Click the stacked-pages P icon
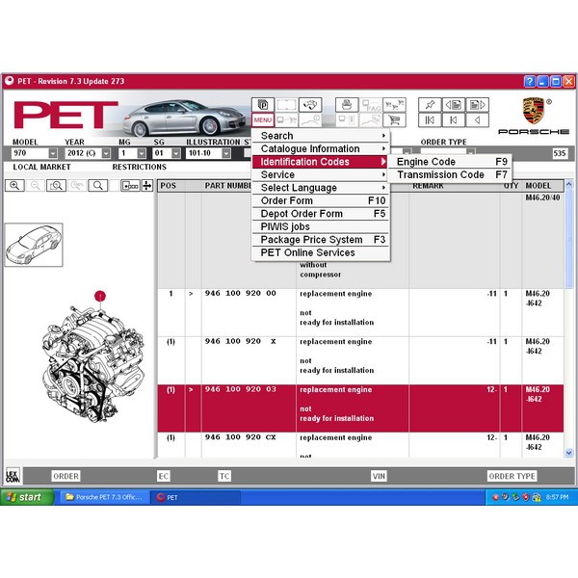The width and height of the screenshot is (578, 578). pos(263,105)
